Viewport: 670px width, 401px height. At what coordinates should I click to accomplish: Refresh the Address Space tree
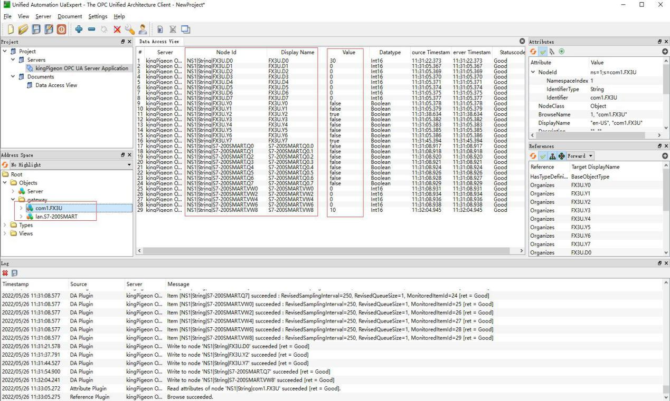(4, 165)
